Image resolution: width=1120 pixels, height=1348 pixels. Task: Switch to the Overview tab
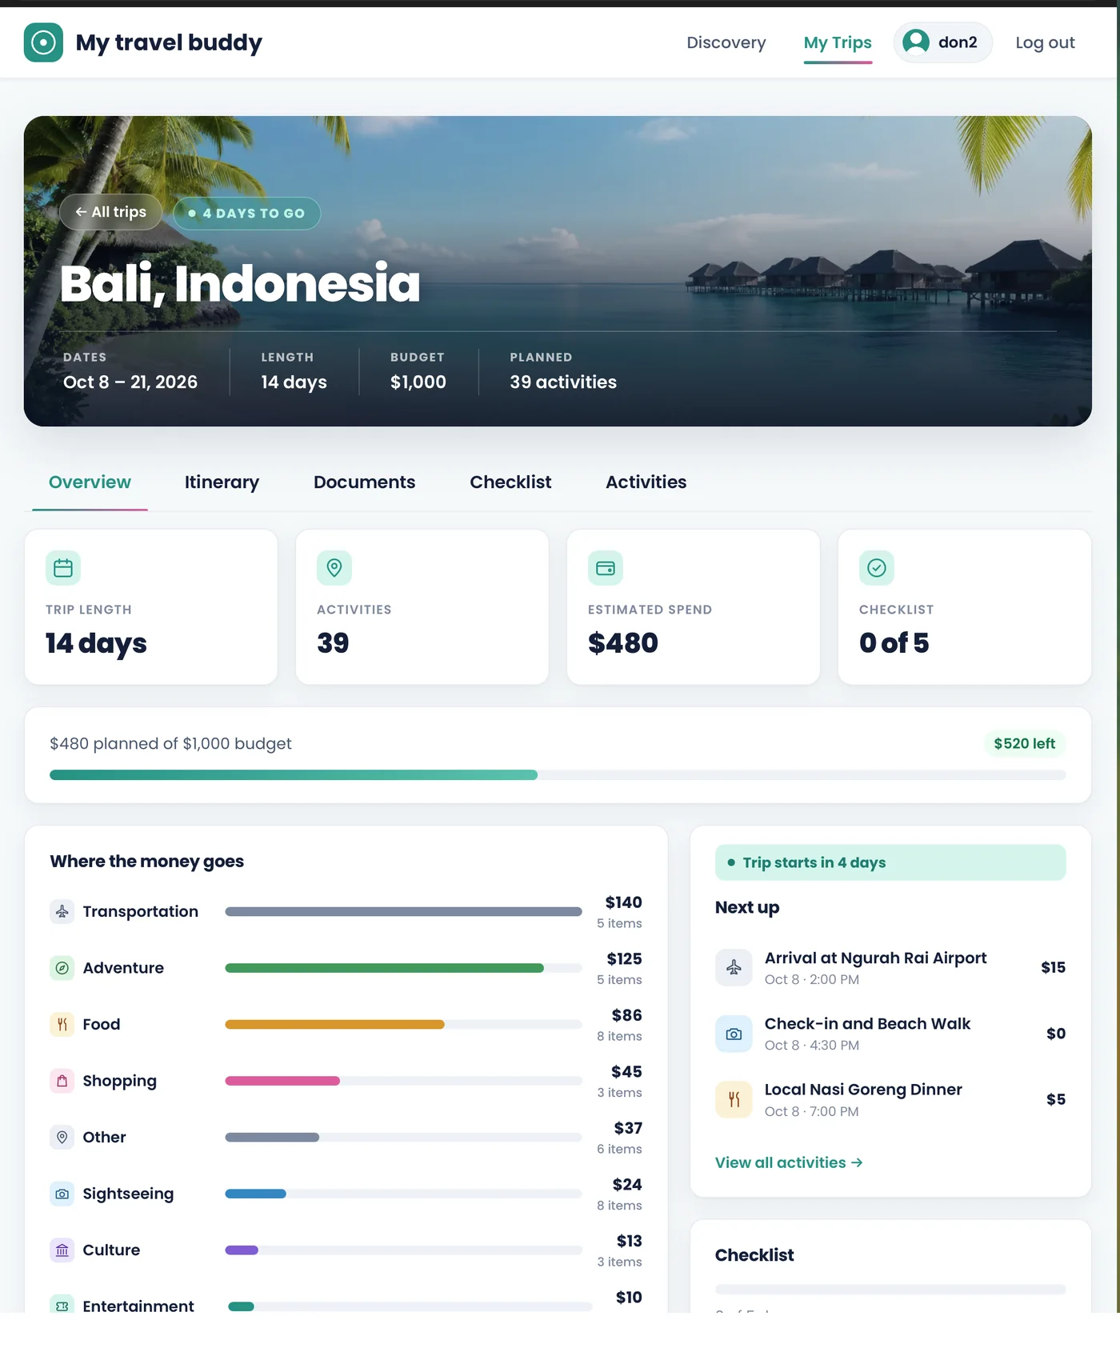(90, 482)
